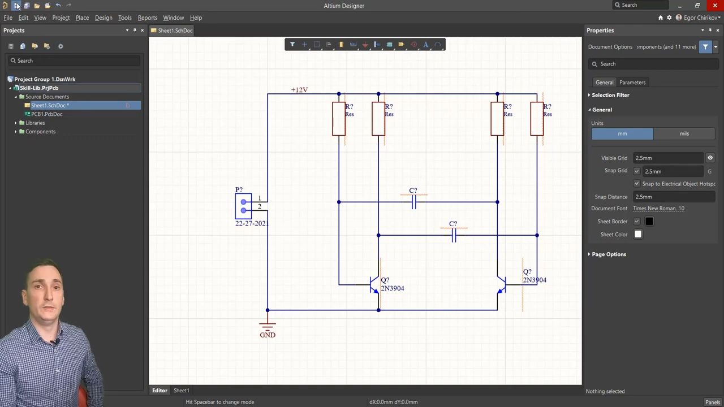Toggle the Visible Grid eye icon
The image size is (724, 407).
click(710, 158)
